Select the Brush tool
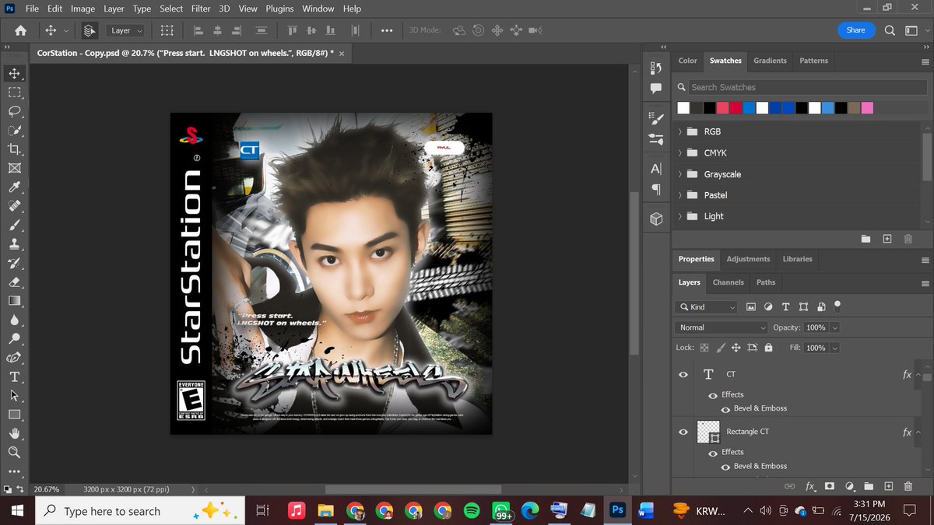Viewport: 934px width, 525px height. 14,225
